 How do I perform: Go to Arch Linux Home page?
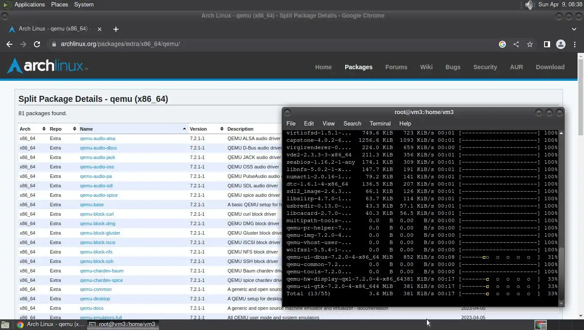323,67
